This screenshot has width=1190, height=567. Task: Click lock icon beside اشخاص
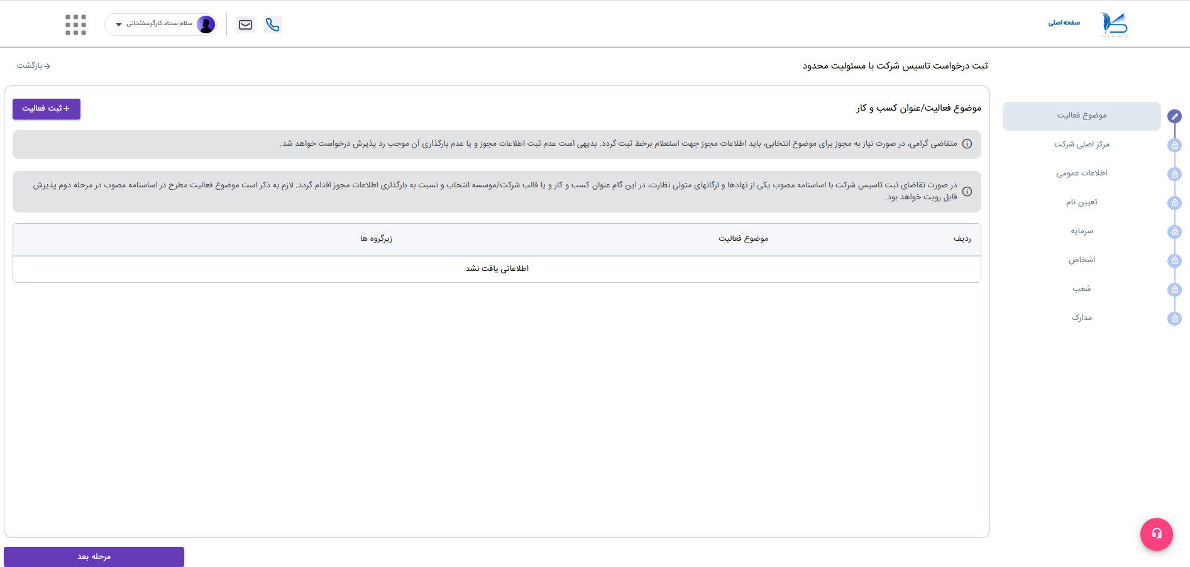click(x=1174, y=261)
